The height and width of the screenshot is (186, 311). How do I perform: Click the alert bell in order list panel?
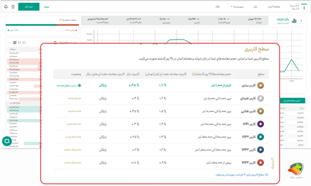coord(55,43)
